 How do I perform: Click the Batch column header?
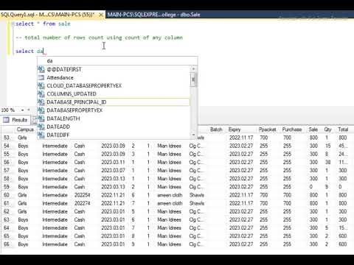[x=216, y=130]
